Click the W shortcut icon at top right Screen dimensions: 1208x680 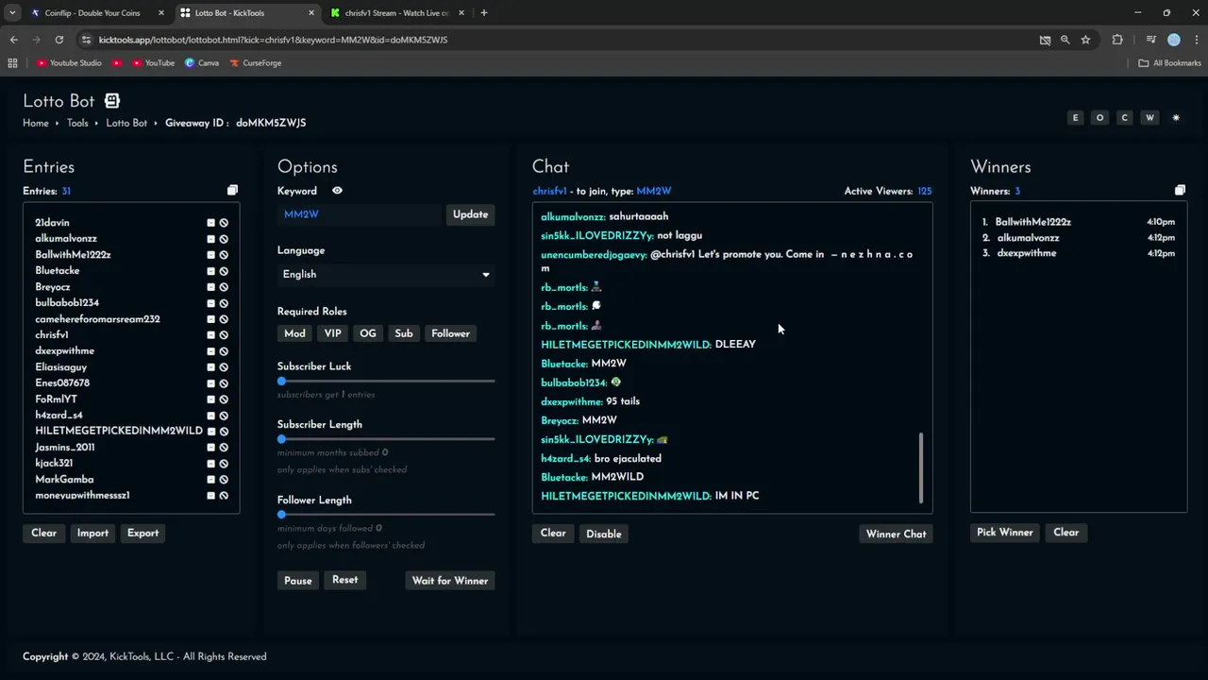[x=1149, y=118]
